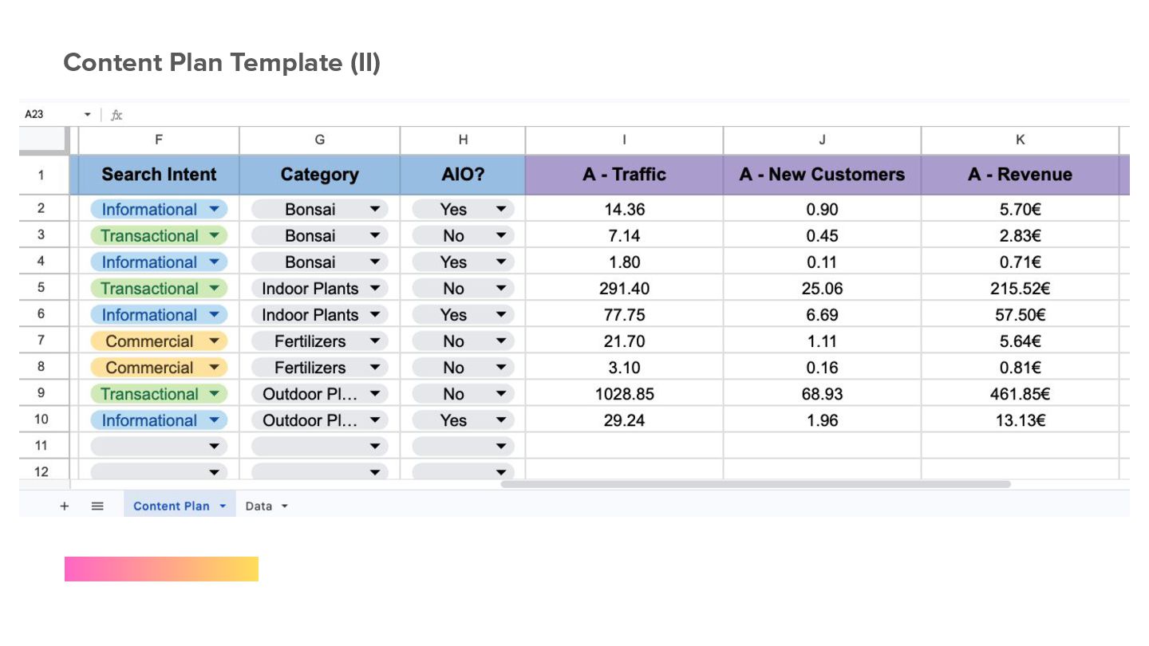The height and width of the screenshot is (646, 1149).
Task: Select column K header
Action: click(1020, 140)
